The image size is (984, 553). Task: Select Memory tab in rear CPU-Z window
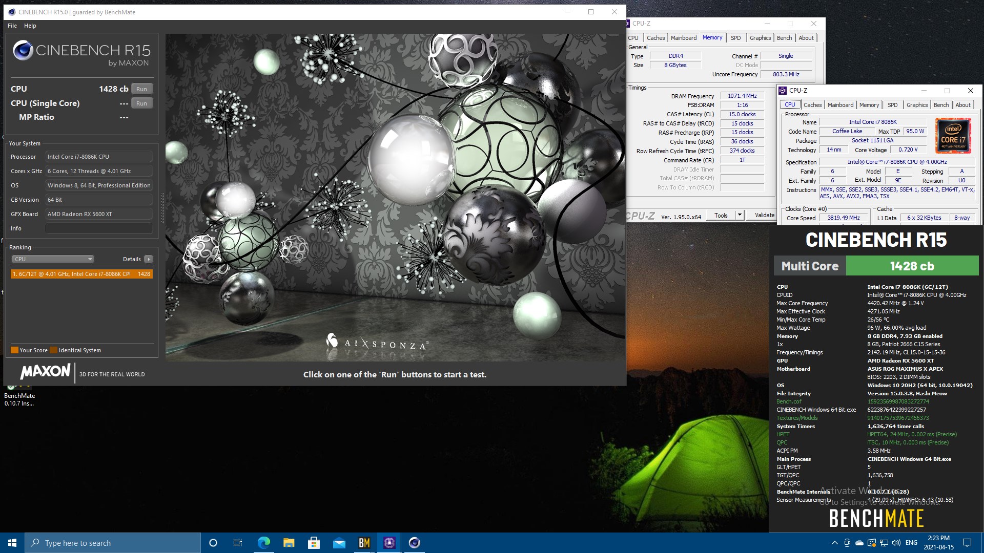pyautogui.click(x=712, y=37)
